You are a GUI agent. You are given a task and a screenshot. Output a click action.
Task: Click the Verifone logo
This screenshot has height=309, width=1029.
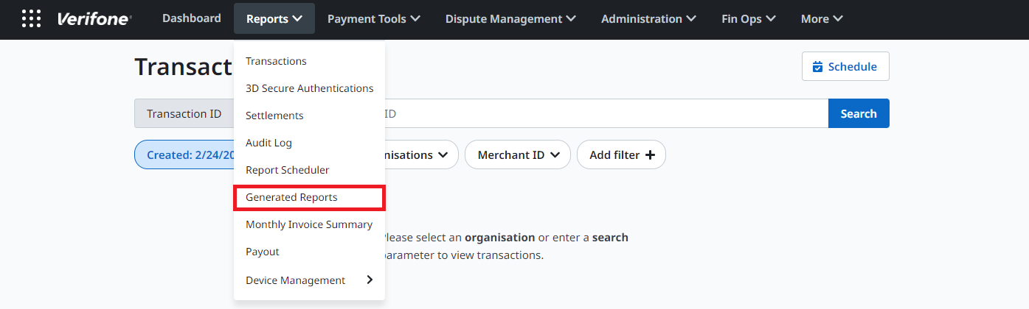click(94, 19)
